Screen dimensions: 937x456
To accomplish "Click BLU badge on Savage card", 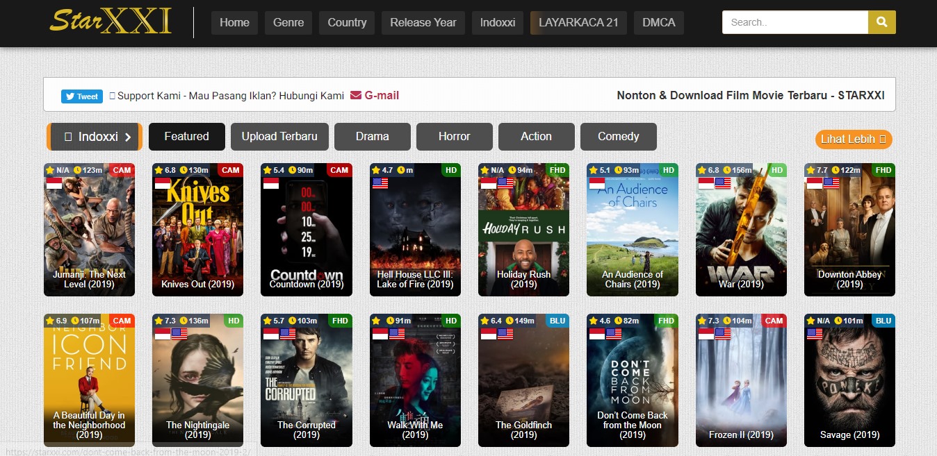I will tap(883, 321).
